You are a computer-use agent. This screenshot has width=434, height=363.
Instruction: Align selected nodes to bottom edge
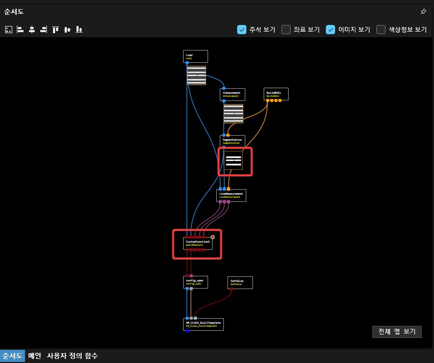point(79,30)
